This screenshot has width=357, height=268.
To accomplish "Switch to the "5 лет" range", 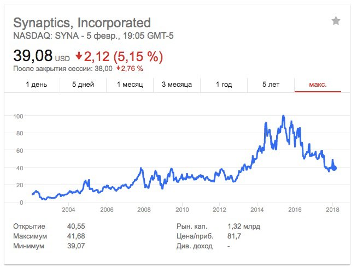I will (x=271, y=85).
